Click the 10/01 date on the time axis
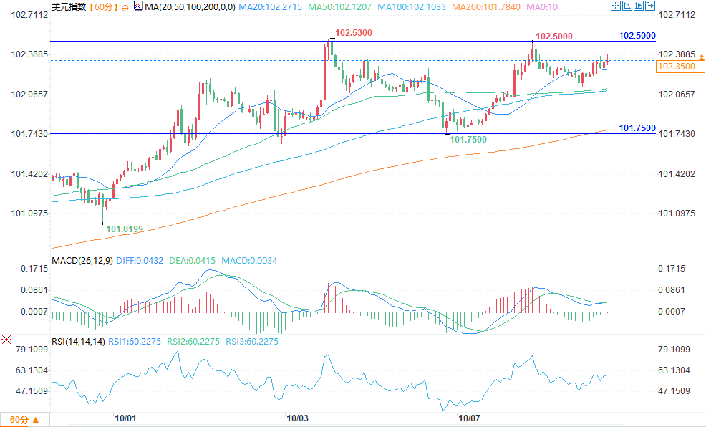This screenshot has height=427, width=706. [x=125, y=418]
